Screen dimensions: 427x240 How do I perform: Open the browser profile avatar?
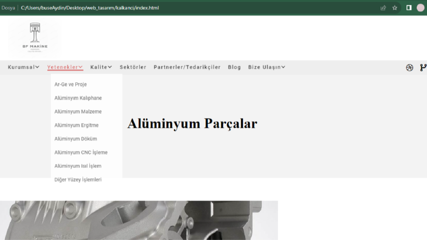pos(421,8)
